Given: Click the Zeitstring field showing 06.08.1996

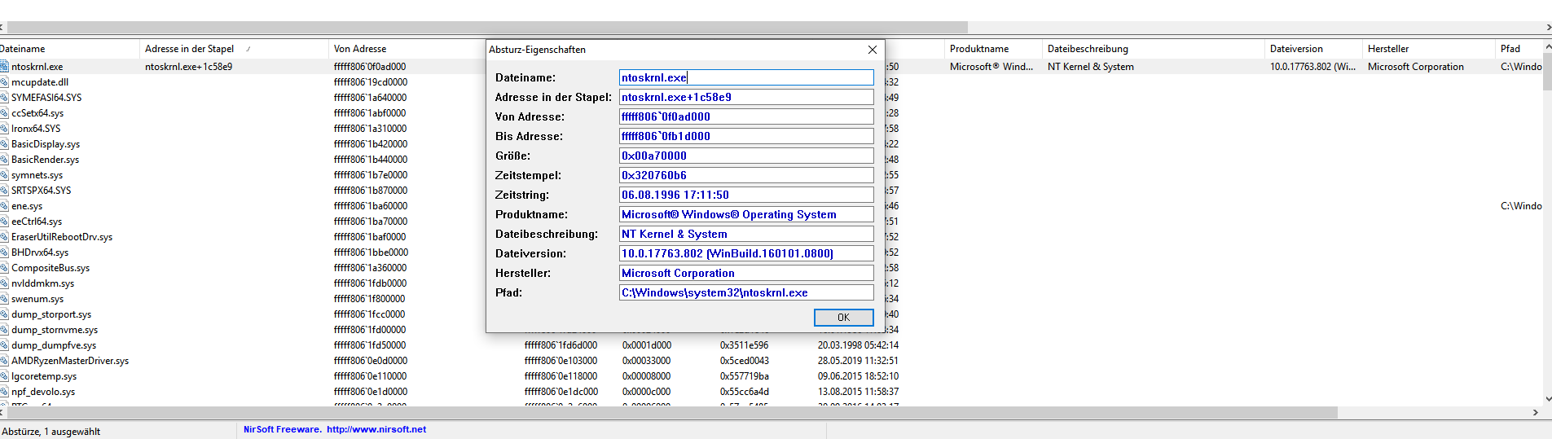Looking at the screenshot, I should click(x=746, y=195).
